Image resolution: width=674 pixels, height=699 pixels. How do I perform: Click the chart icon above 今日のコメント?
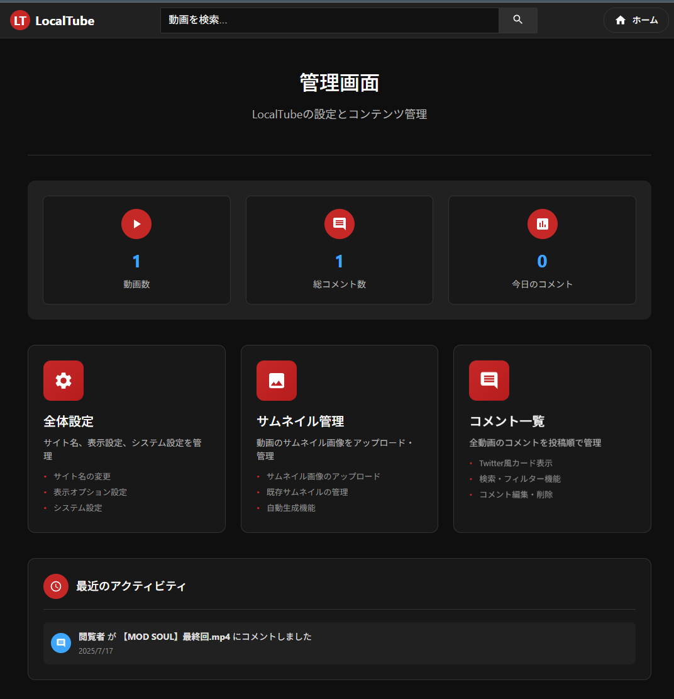pyautogui.click(x=542, y=224)
